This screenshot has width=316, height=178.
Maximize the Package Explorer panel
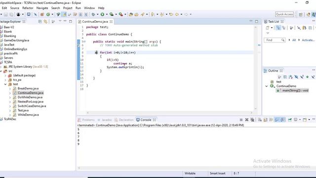[71, 21]
